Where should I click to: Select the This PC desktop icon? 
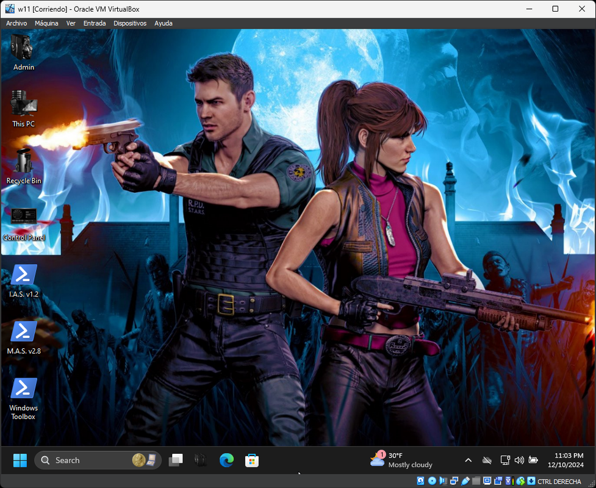pyautogui.click(x=24, y=109)
